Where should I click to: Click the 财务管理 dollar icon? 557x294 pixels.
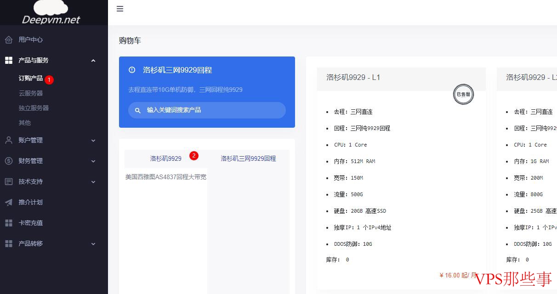pos(9,161)
